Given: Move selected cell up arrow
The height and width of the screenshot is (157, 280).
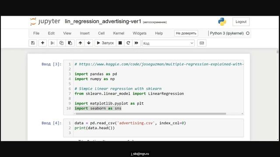Looking at the screenshot, I should point(80,43).
